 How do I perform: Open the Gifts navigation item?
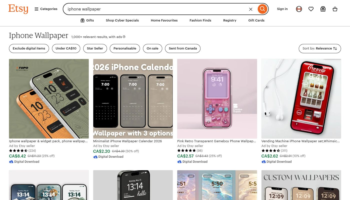point(87,20)
